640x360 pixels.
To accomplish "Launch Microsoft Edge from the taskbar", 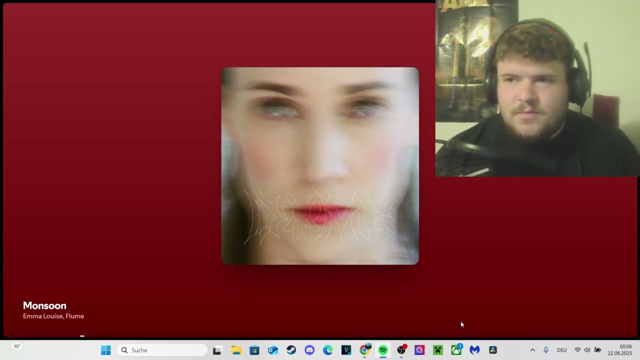I will (328, 350).
